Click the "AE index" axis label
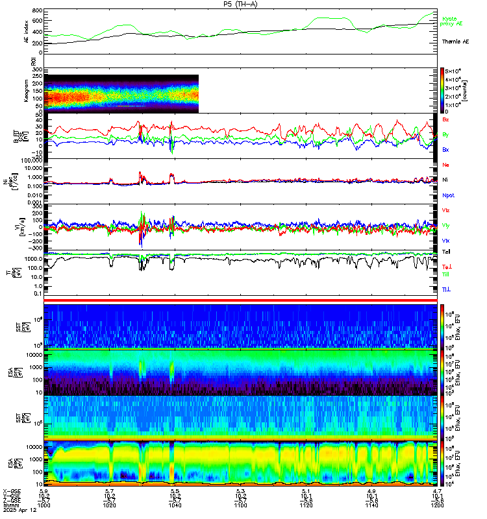487x519 pixels. coord(26,30)
